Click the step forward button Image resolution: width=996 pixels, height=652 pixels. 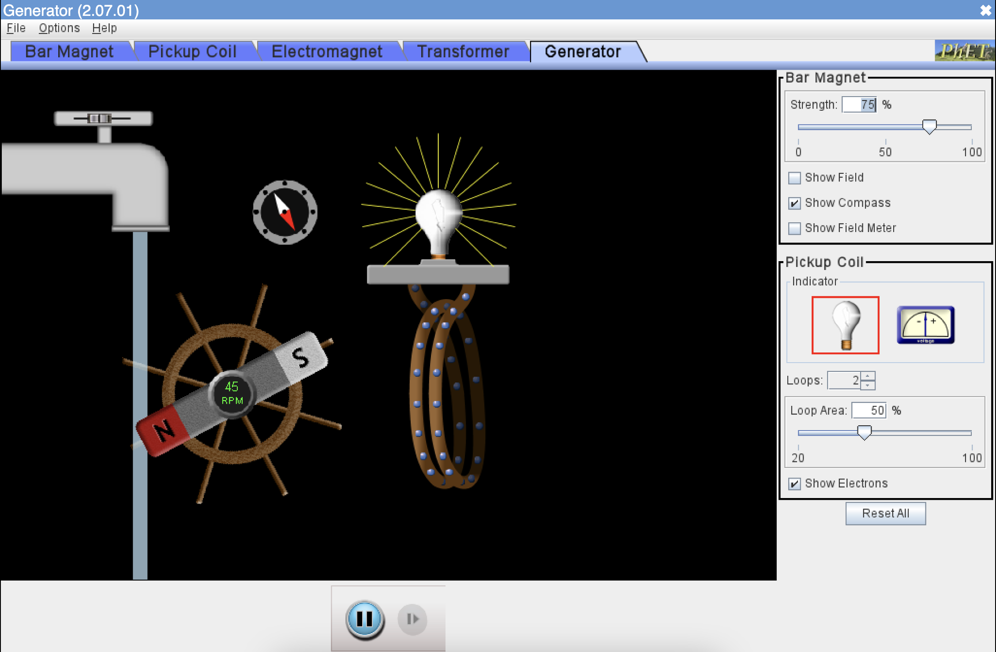(x=412, y=619)
